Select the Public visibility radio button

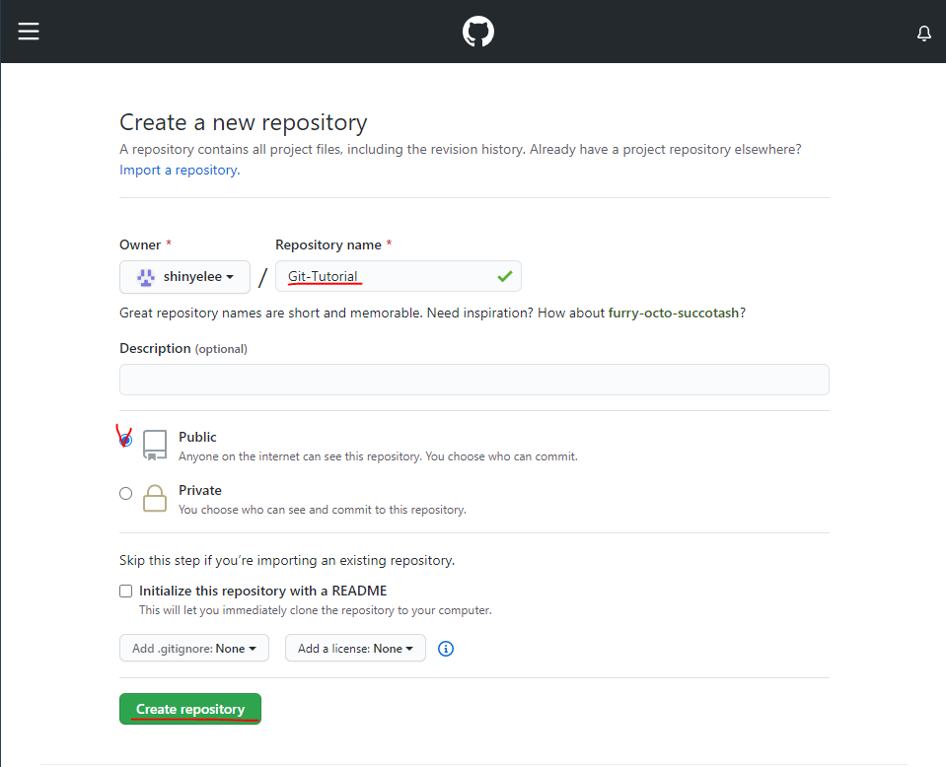(x=125, y=440)
